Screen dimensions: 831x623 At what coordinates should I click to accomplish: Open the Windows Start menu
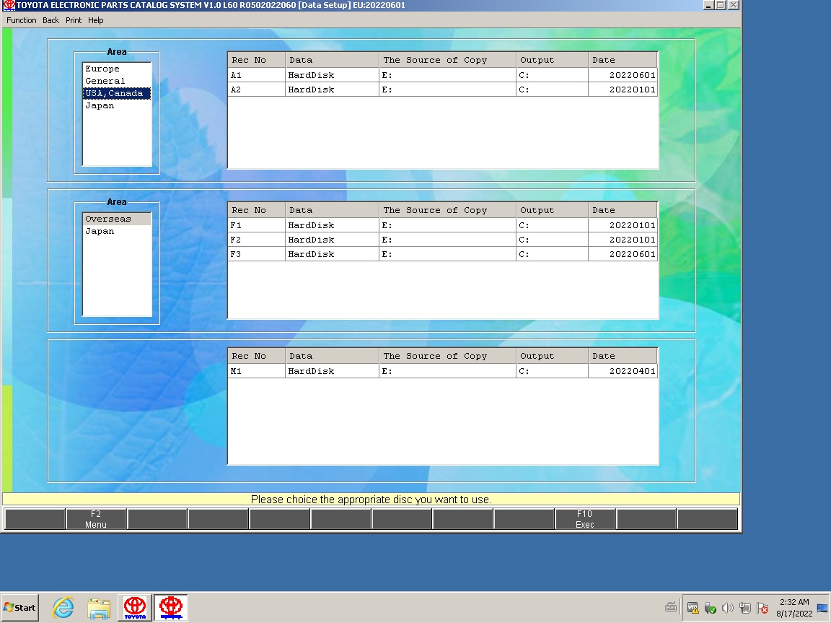tap(20, 608)
